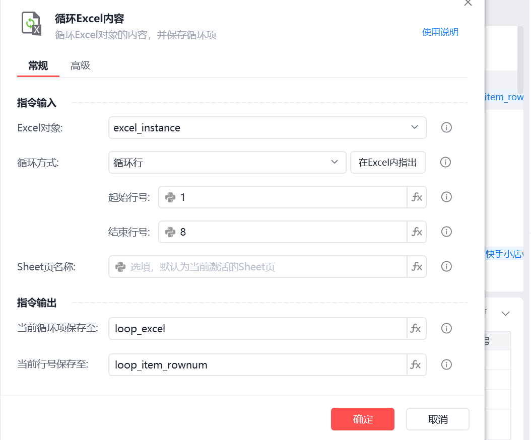The image size is (531, 440).
Task: Click the 在Excel内指出 button
Action: pos(388,163)
